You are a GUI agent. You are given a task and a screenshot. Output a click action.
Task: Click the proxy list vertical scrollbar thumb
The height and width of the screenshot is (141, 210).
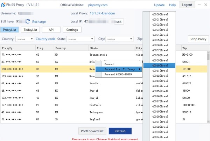(208, 57)
